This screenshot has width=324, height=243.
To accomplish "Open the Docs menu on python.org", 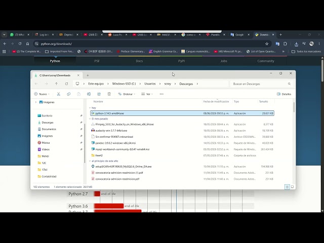I will coord(139,61).
